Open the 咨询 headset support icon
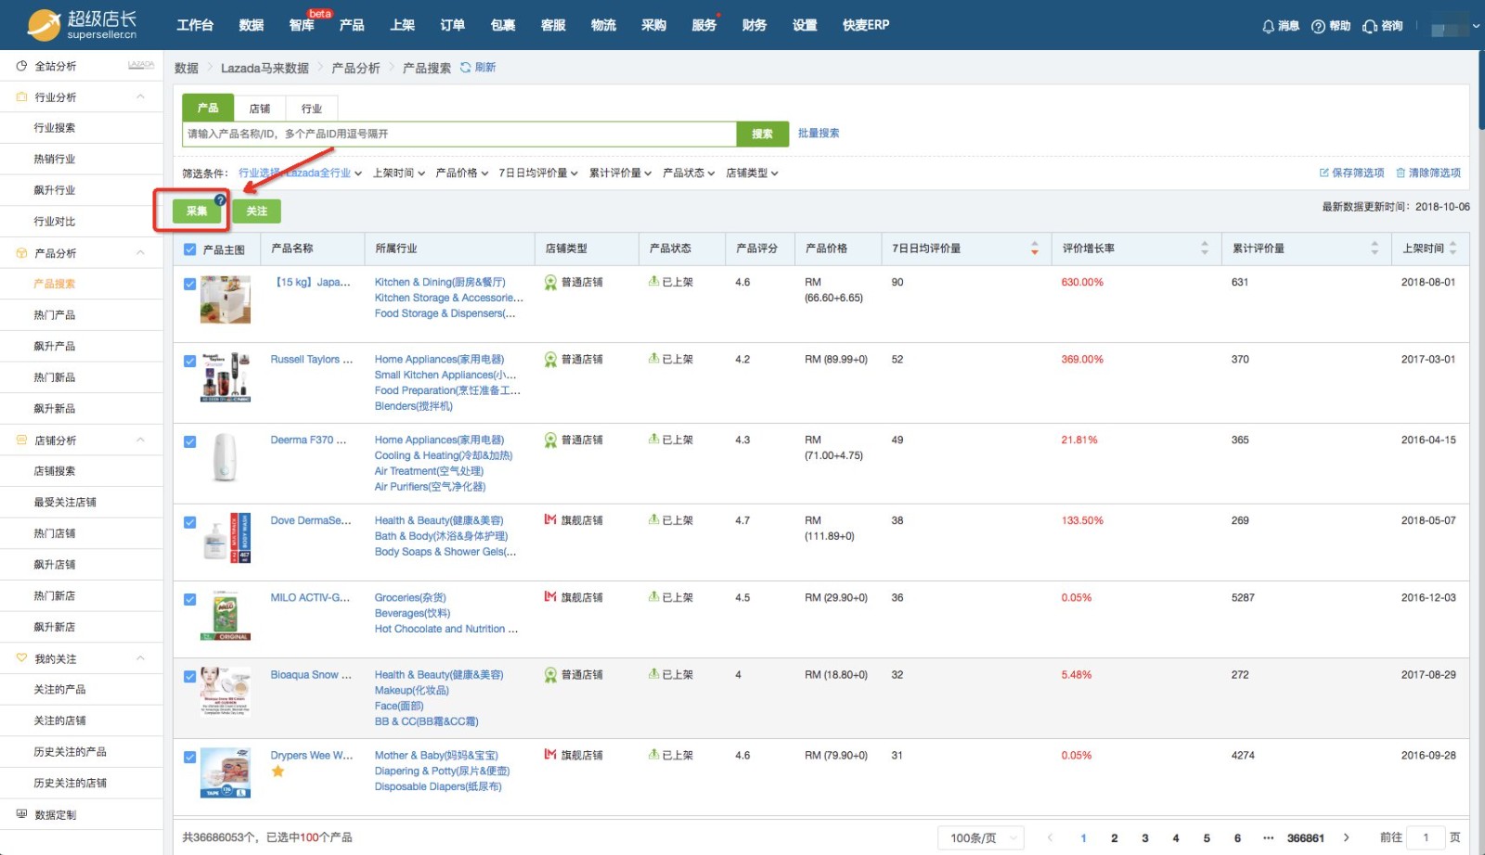 click(x=1369, y=26)
